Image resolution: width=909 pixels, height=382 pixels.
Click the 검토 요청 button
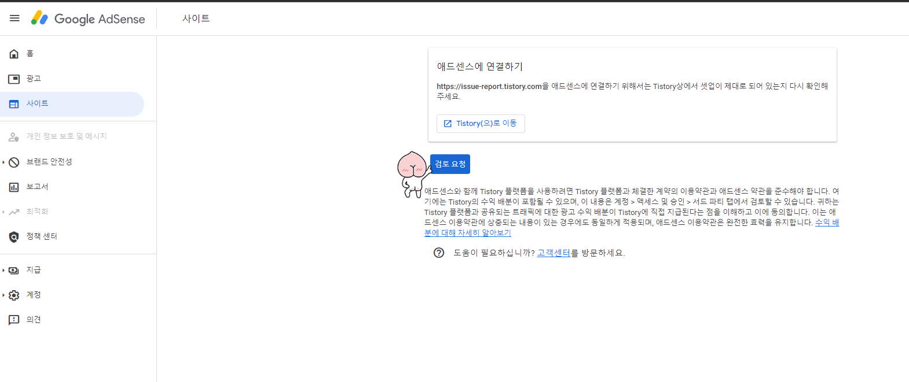[450, 164]
